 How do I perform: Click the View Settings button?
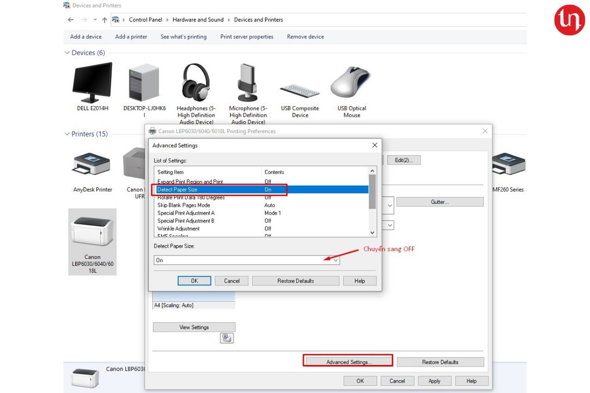[x=194, y=327]
